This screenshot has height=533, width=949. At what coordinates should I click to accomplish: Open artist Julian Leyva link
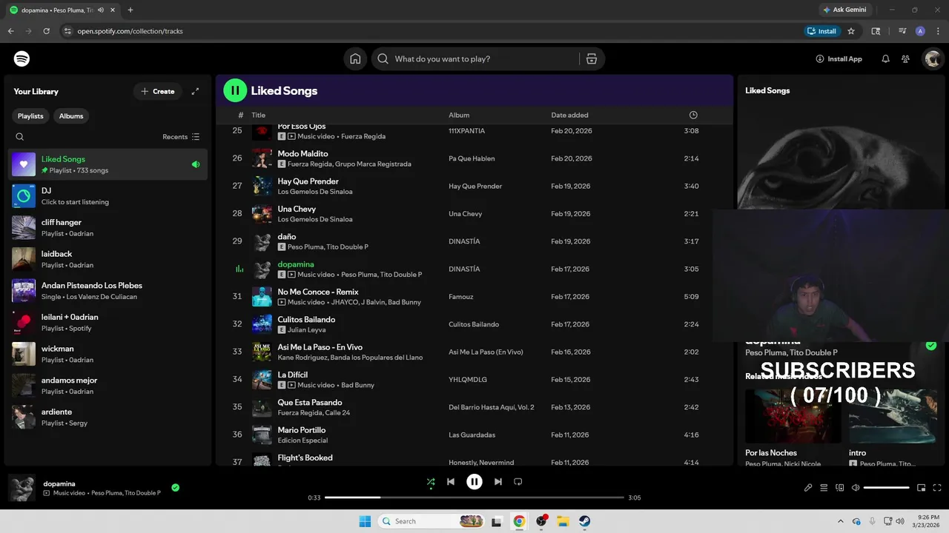point(306,329)
